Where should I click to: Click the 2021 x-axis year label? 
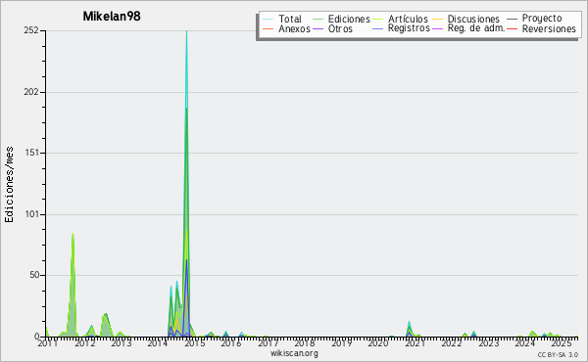coord(415,342)
